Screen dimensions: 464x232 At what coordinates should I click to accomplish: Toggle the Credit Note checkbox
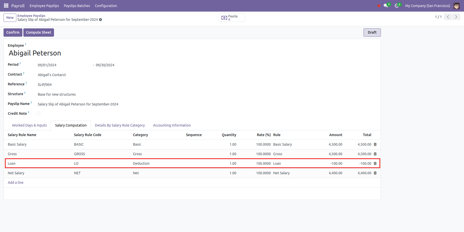[38, 113]
